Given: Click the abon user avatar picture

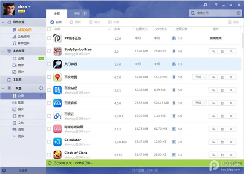Looking at the screenshot, I should 9,9.
